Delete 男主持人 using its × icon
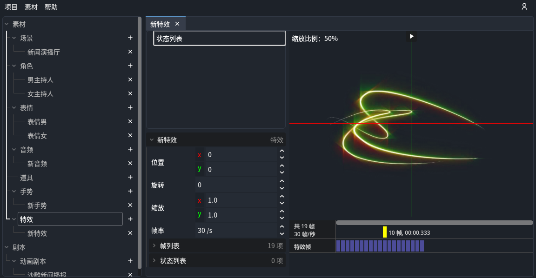536x278 pixels. (x=130, y=79)
